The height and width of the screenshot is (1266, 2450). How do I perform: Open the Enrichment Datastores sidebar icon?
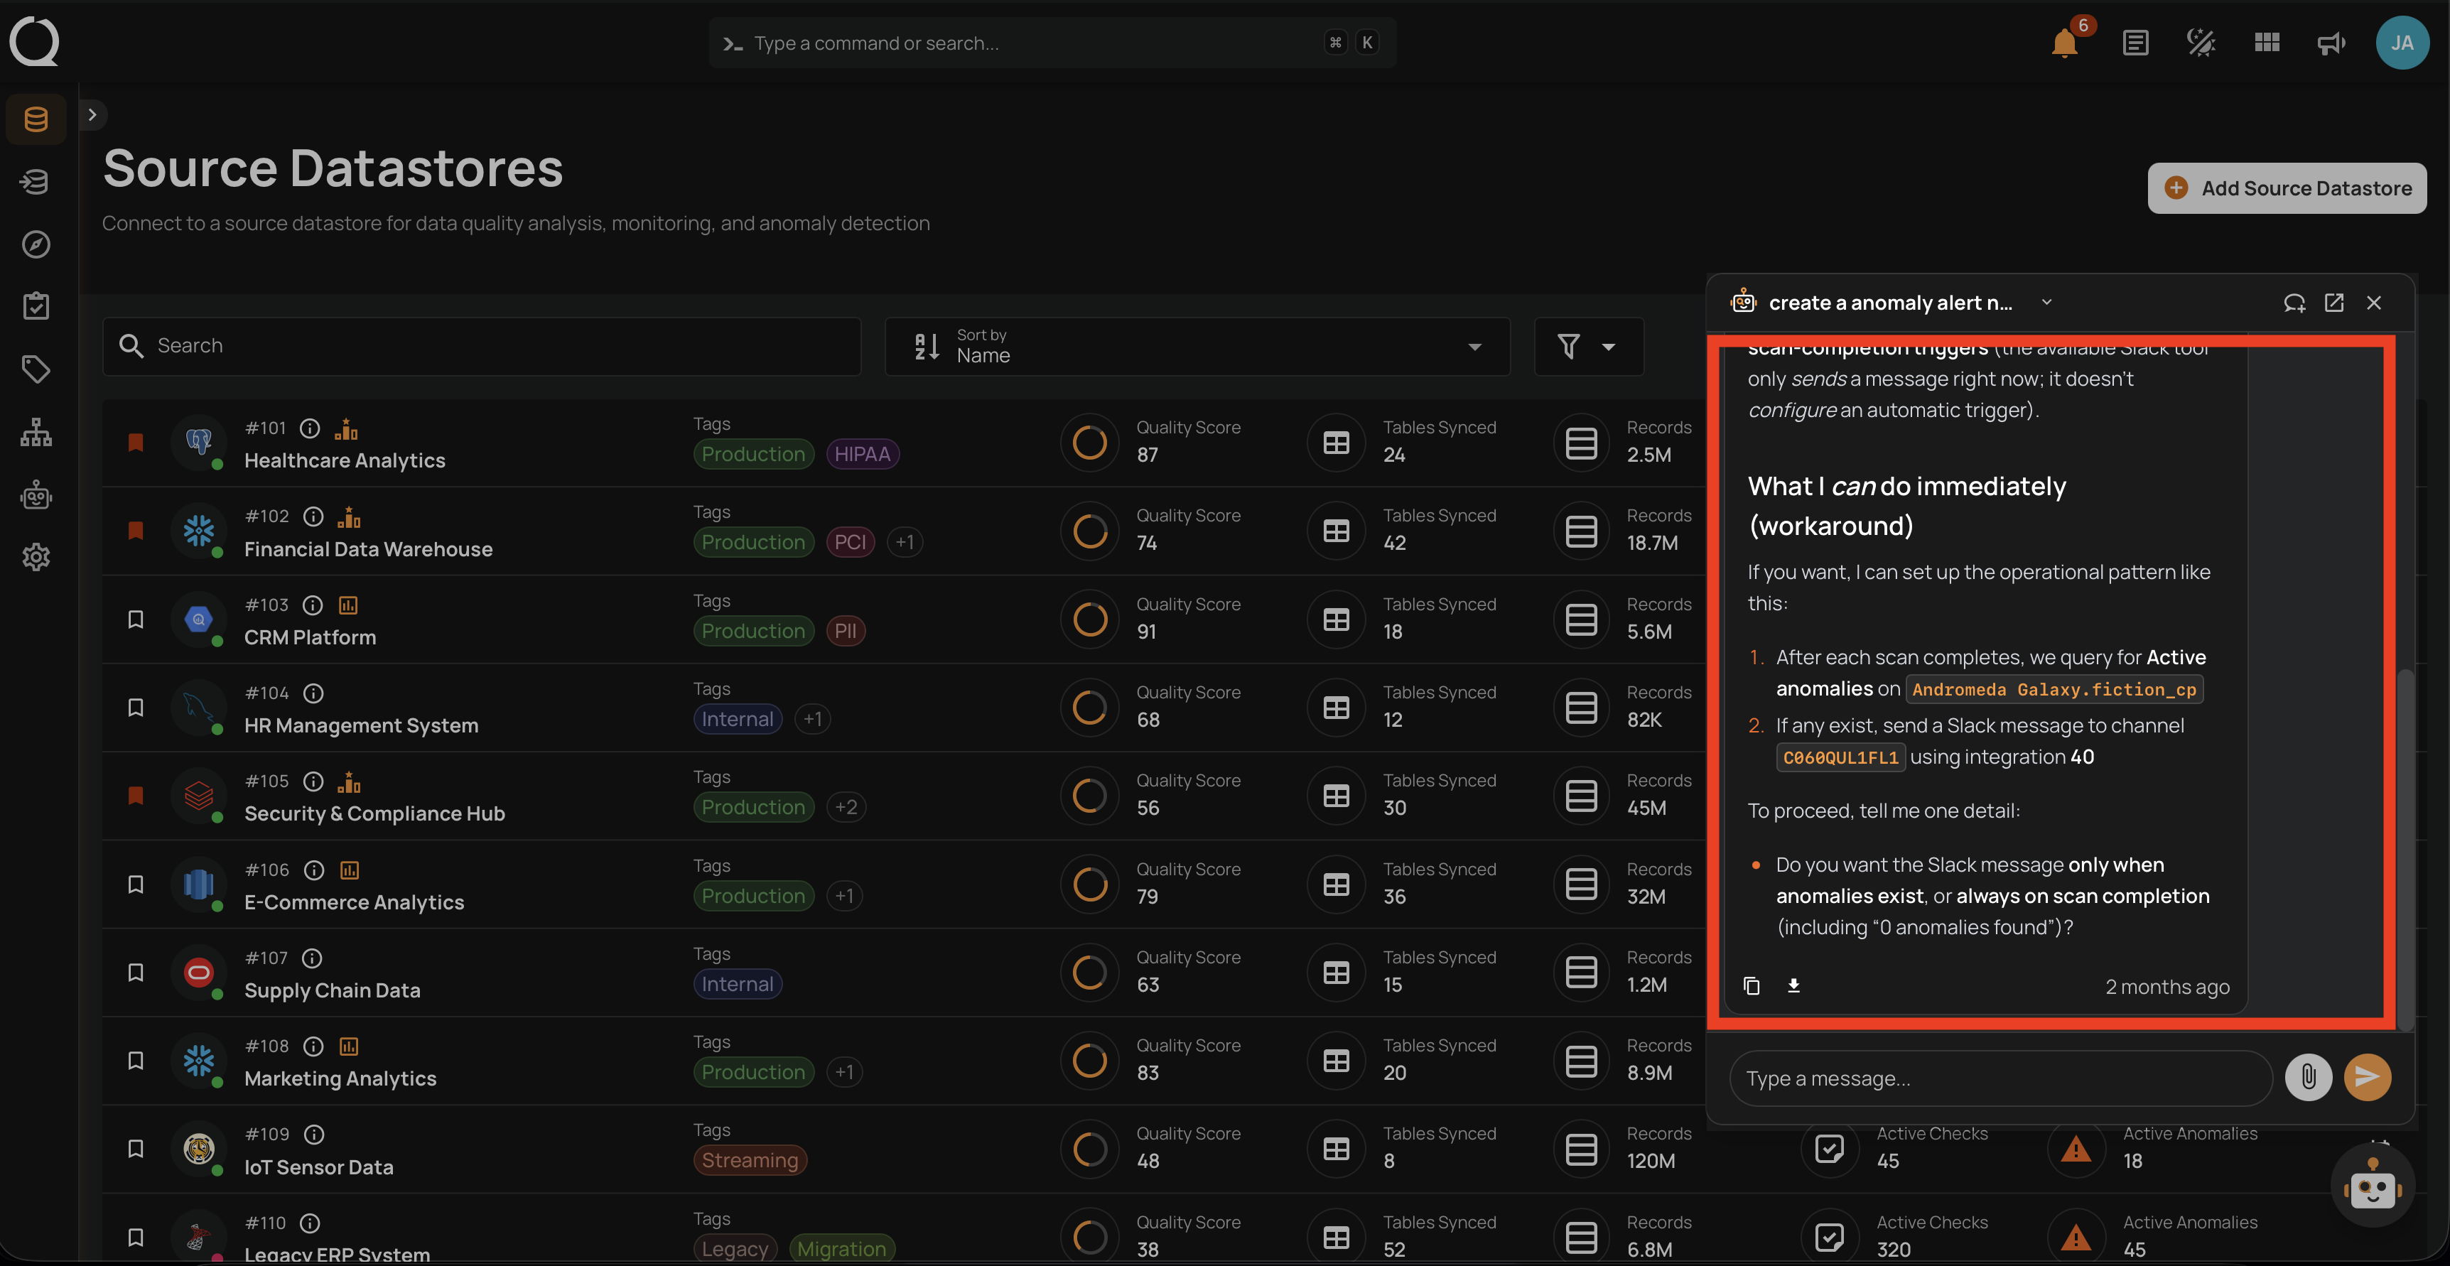[36, 182]
